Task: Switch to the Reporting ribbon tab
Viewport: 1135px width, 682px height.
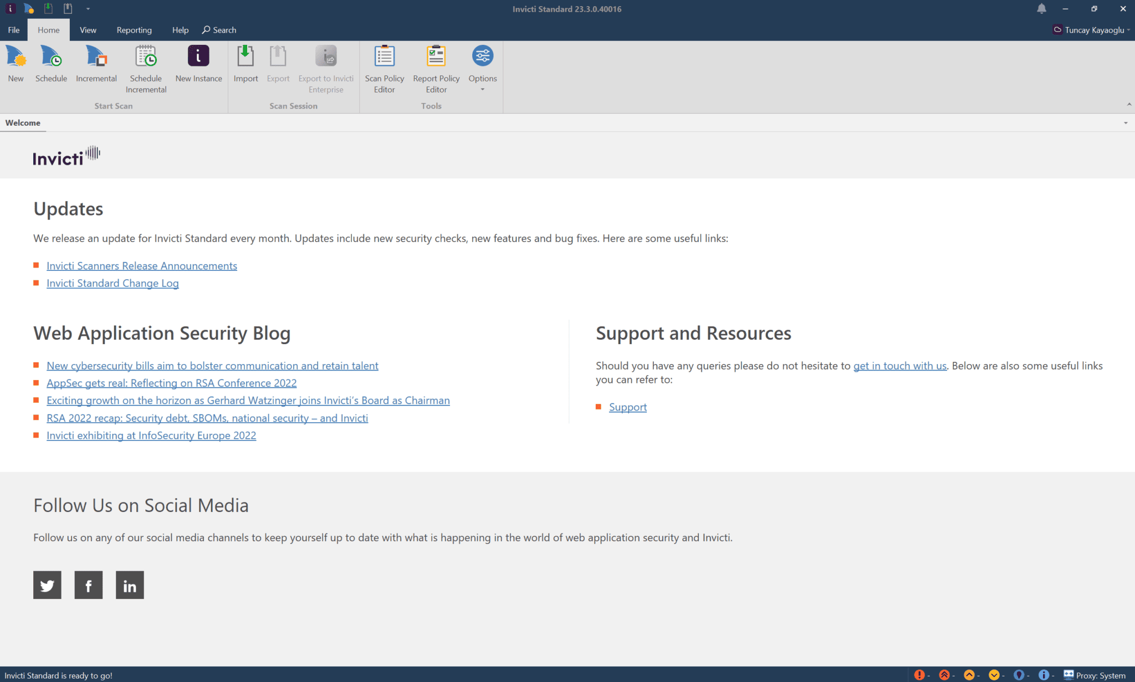Action: point(134,30)
